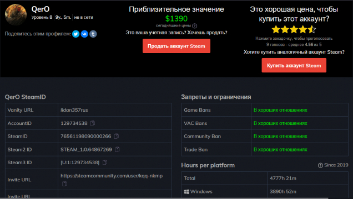
Task: Give a five-star rating
Action: (312, 29)
